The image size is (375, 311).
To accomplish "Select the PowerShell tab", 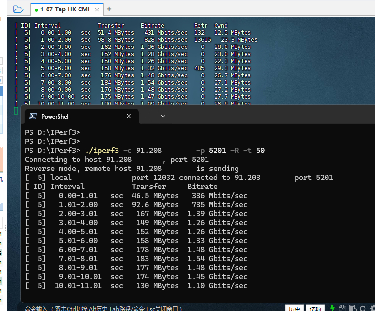I will (82, 116).
